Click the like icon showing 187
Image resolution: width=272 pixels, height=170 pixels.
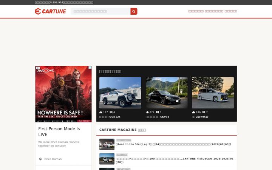click(x=101, y=112)
